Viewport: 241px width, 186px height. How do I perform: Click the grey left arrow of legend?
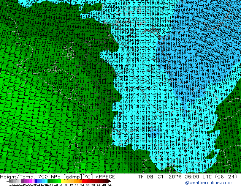[9, 181]
